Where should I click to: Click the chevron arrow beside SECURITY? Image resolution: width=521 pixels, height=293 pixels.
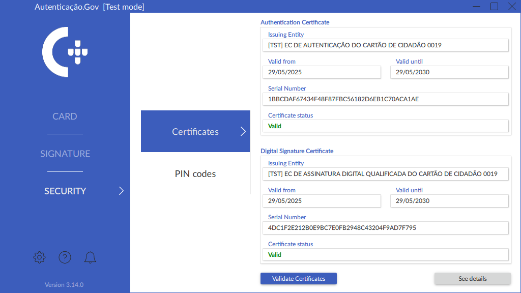click(x=121, y=191)
